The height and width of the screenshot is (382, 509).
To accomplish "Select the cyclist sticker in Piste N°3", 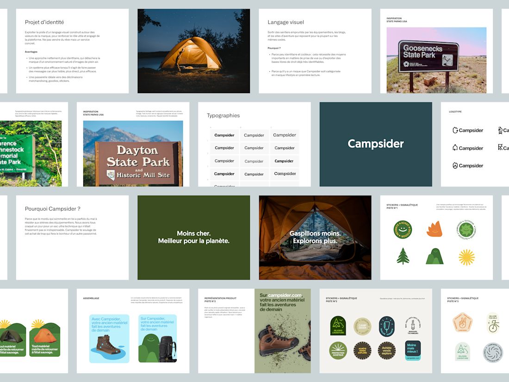I will (x=493, y=323).
